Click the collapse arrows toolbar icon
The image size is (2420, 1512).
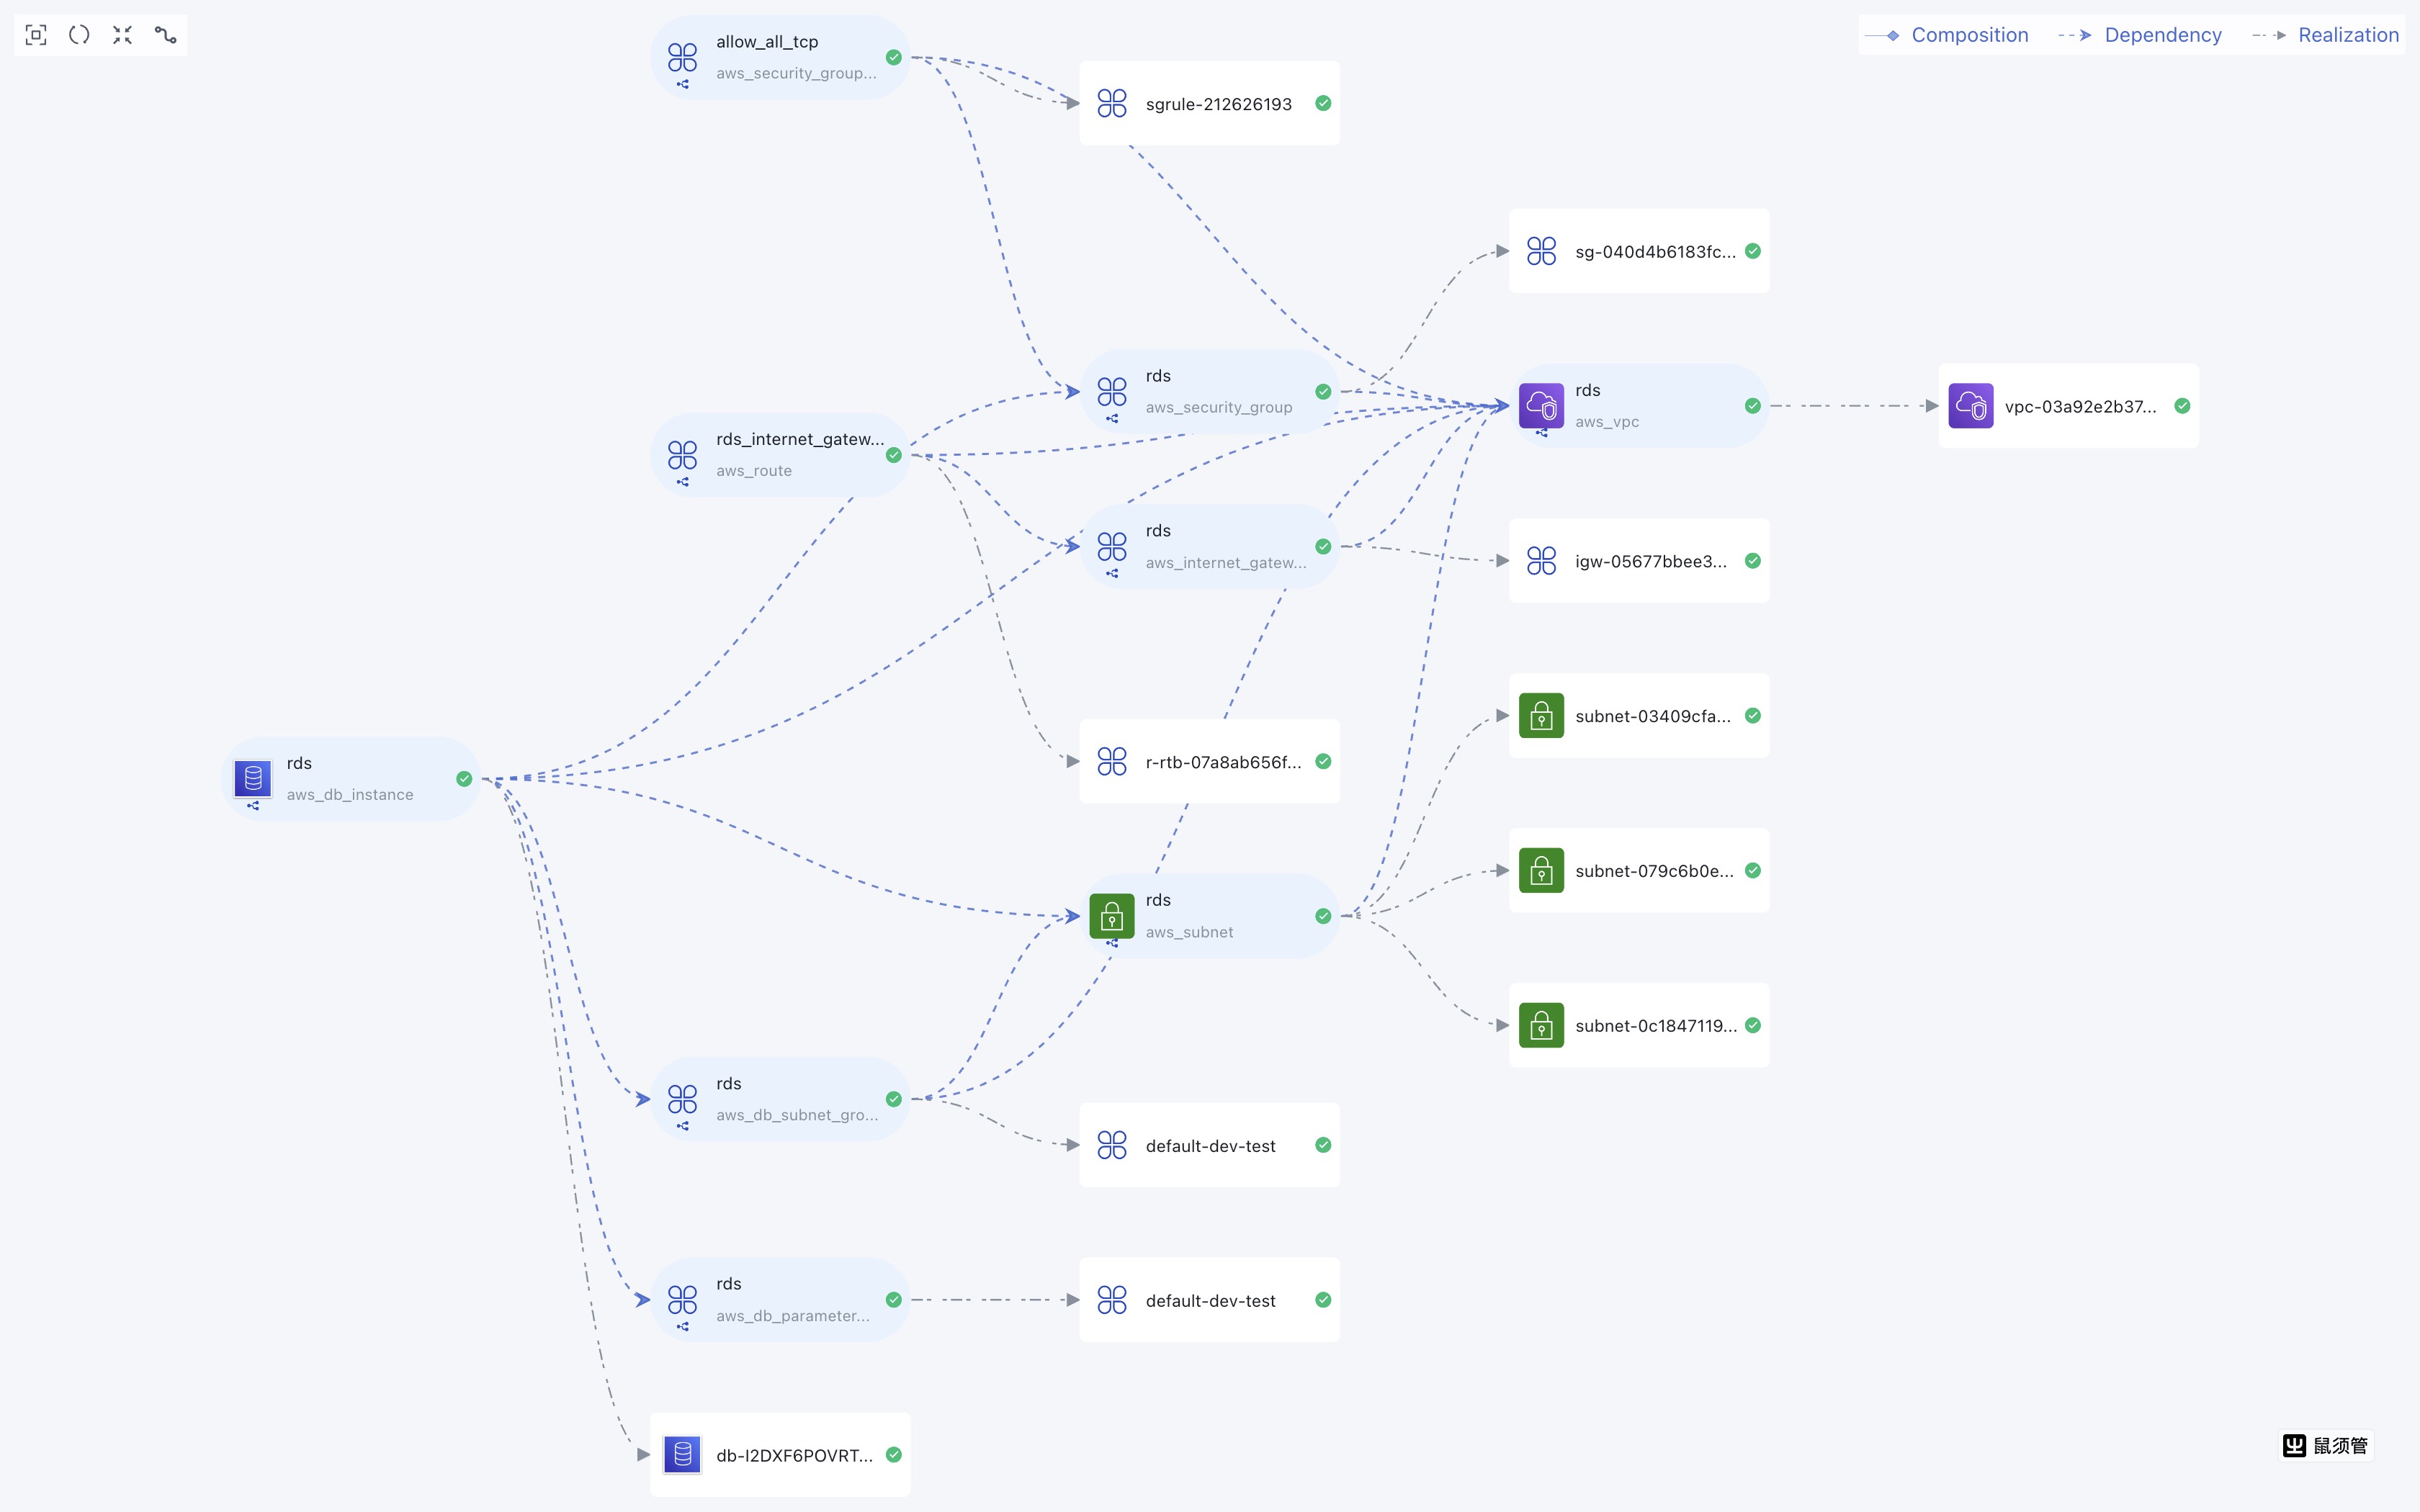click(122, 35)
